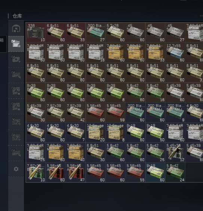Screen dimensions: 203x211
Task: Choose the 12 Gauge shell box of 20
Action: click(x=96, y=132)
